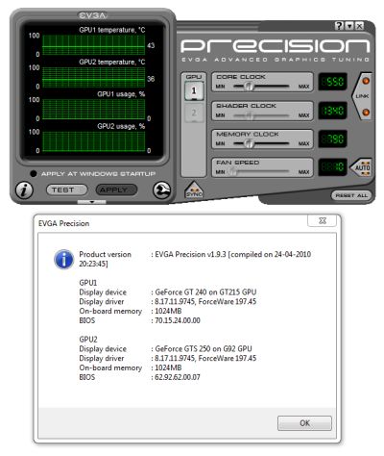
Task: Click the shader clock 1340 readout
Action: (x=333, y=111)
